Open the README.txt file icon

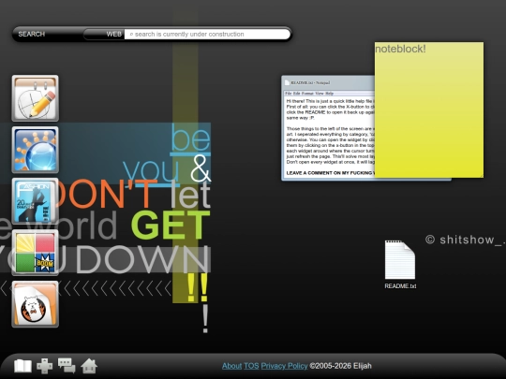tap(400, 264)
